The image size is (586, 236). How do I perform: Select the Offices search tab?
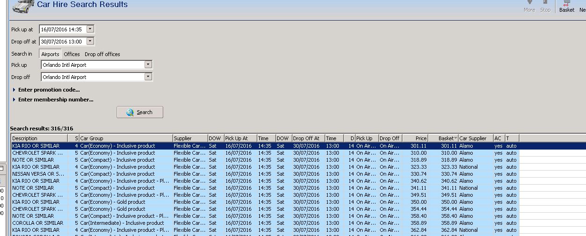[72, 54]
